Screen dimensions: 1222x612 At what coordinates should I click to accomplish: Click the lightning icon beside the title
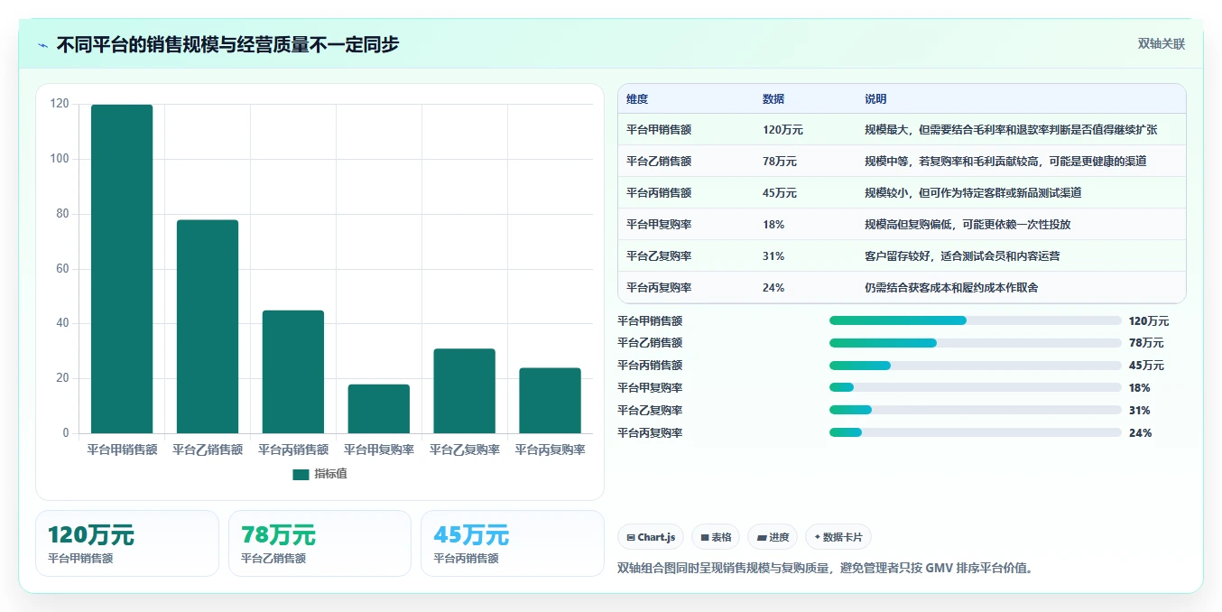coord(43,45)
